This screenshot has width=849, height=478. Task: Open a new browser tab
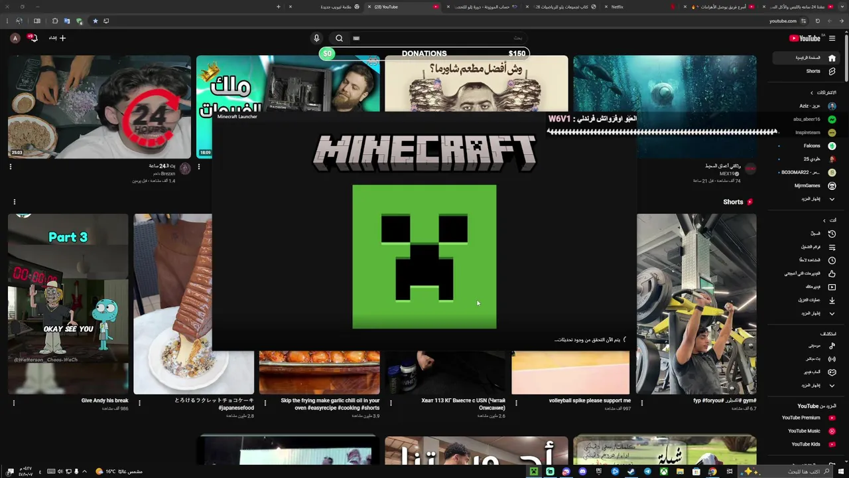point(278,7)
